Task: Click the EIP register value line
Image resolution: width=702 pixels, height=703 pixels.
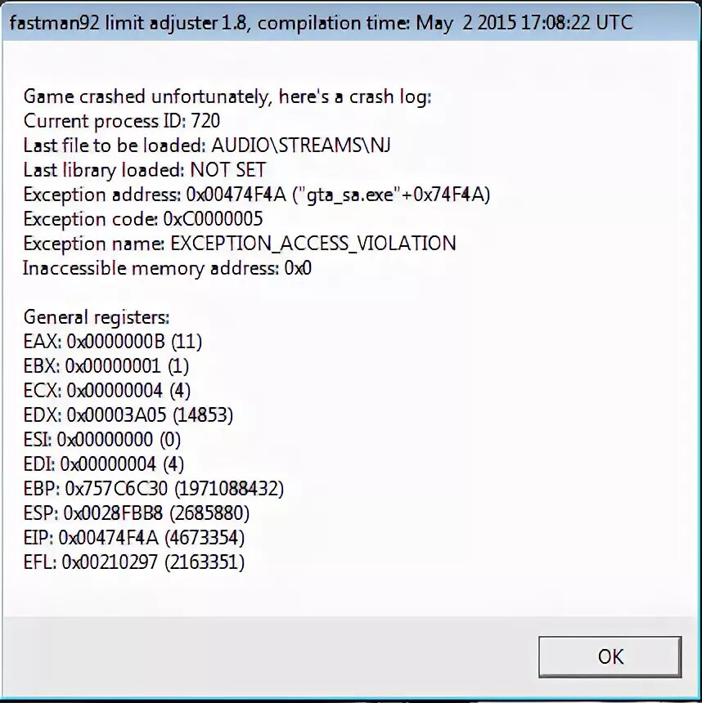Action: coord(134,538)
